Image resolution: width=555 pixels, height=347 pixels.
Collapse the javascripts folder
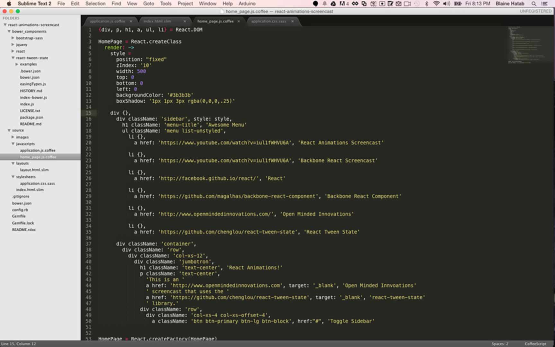point(13,144)
